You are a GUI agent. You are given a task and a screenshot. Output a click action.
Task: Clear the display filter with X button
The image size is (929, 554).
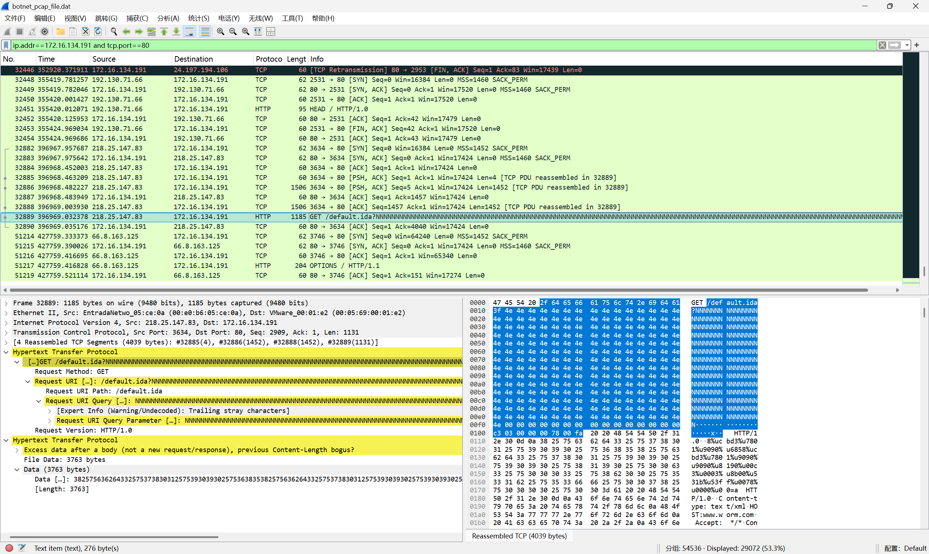[882, 45]
